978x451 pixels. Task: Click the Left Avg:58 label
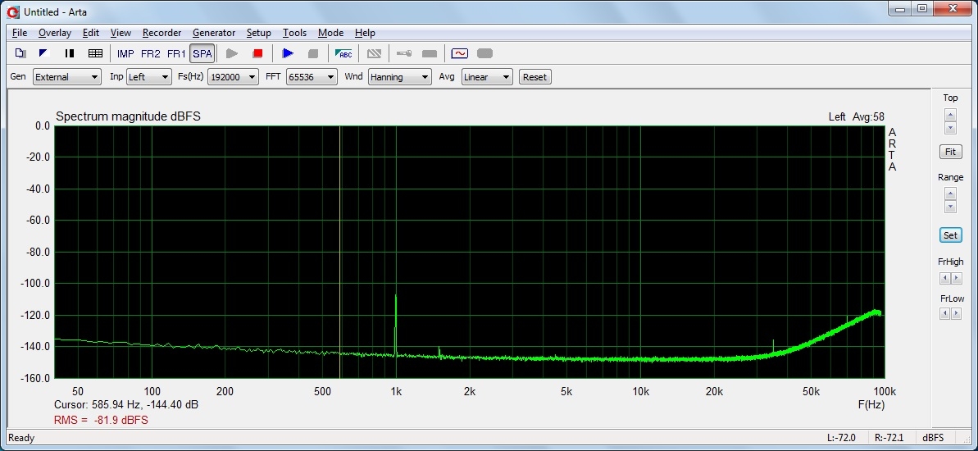point(857,116)
